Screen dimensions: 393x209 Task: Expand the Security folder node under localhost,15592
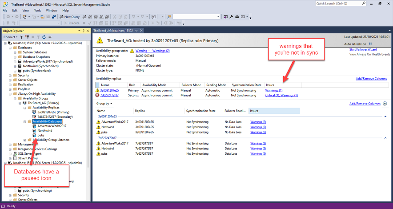coord(10,76)
